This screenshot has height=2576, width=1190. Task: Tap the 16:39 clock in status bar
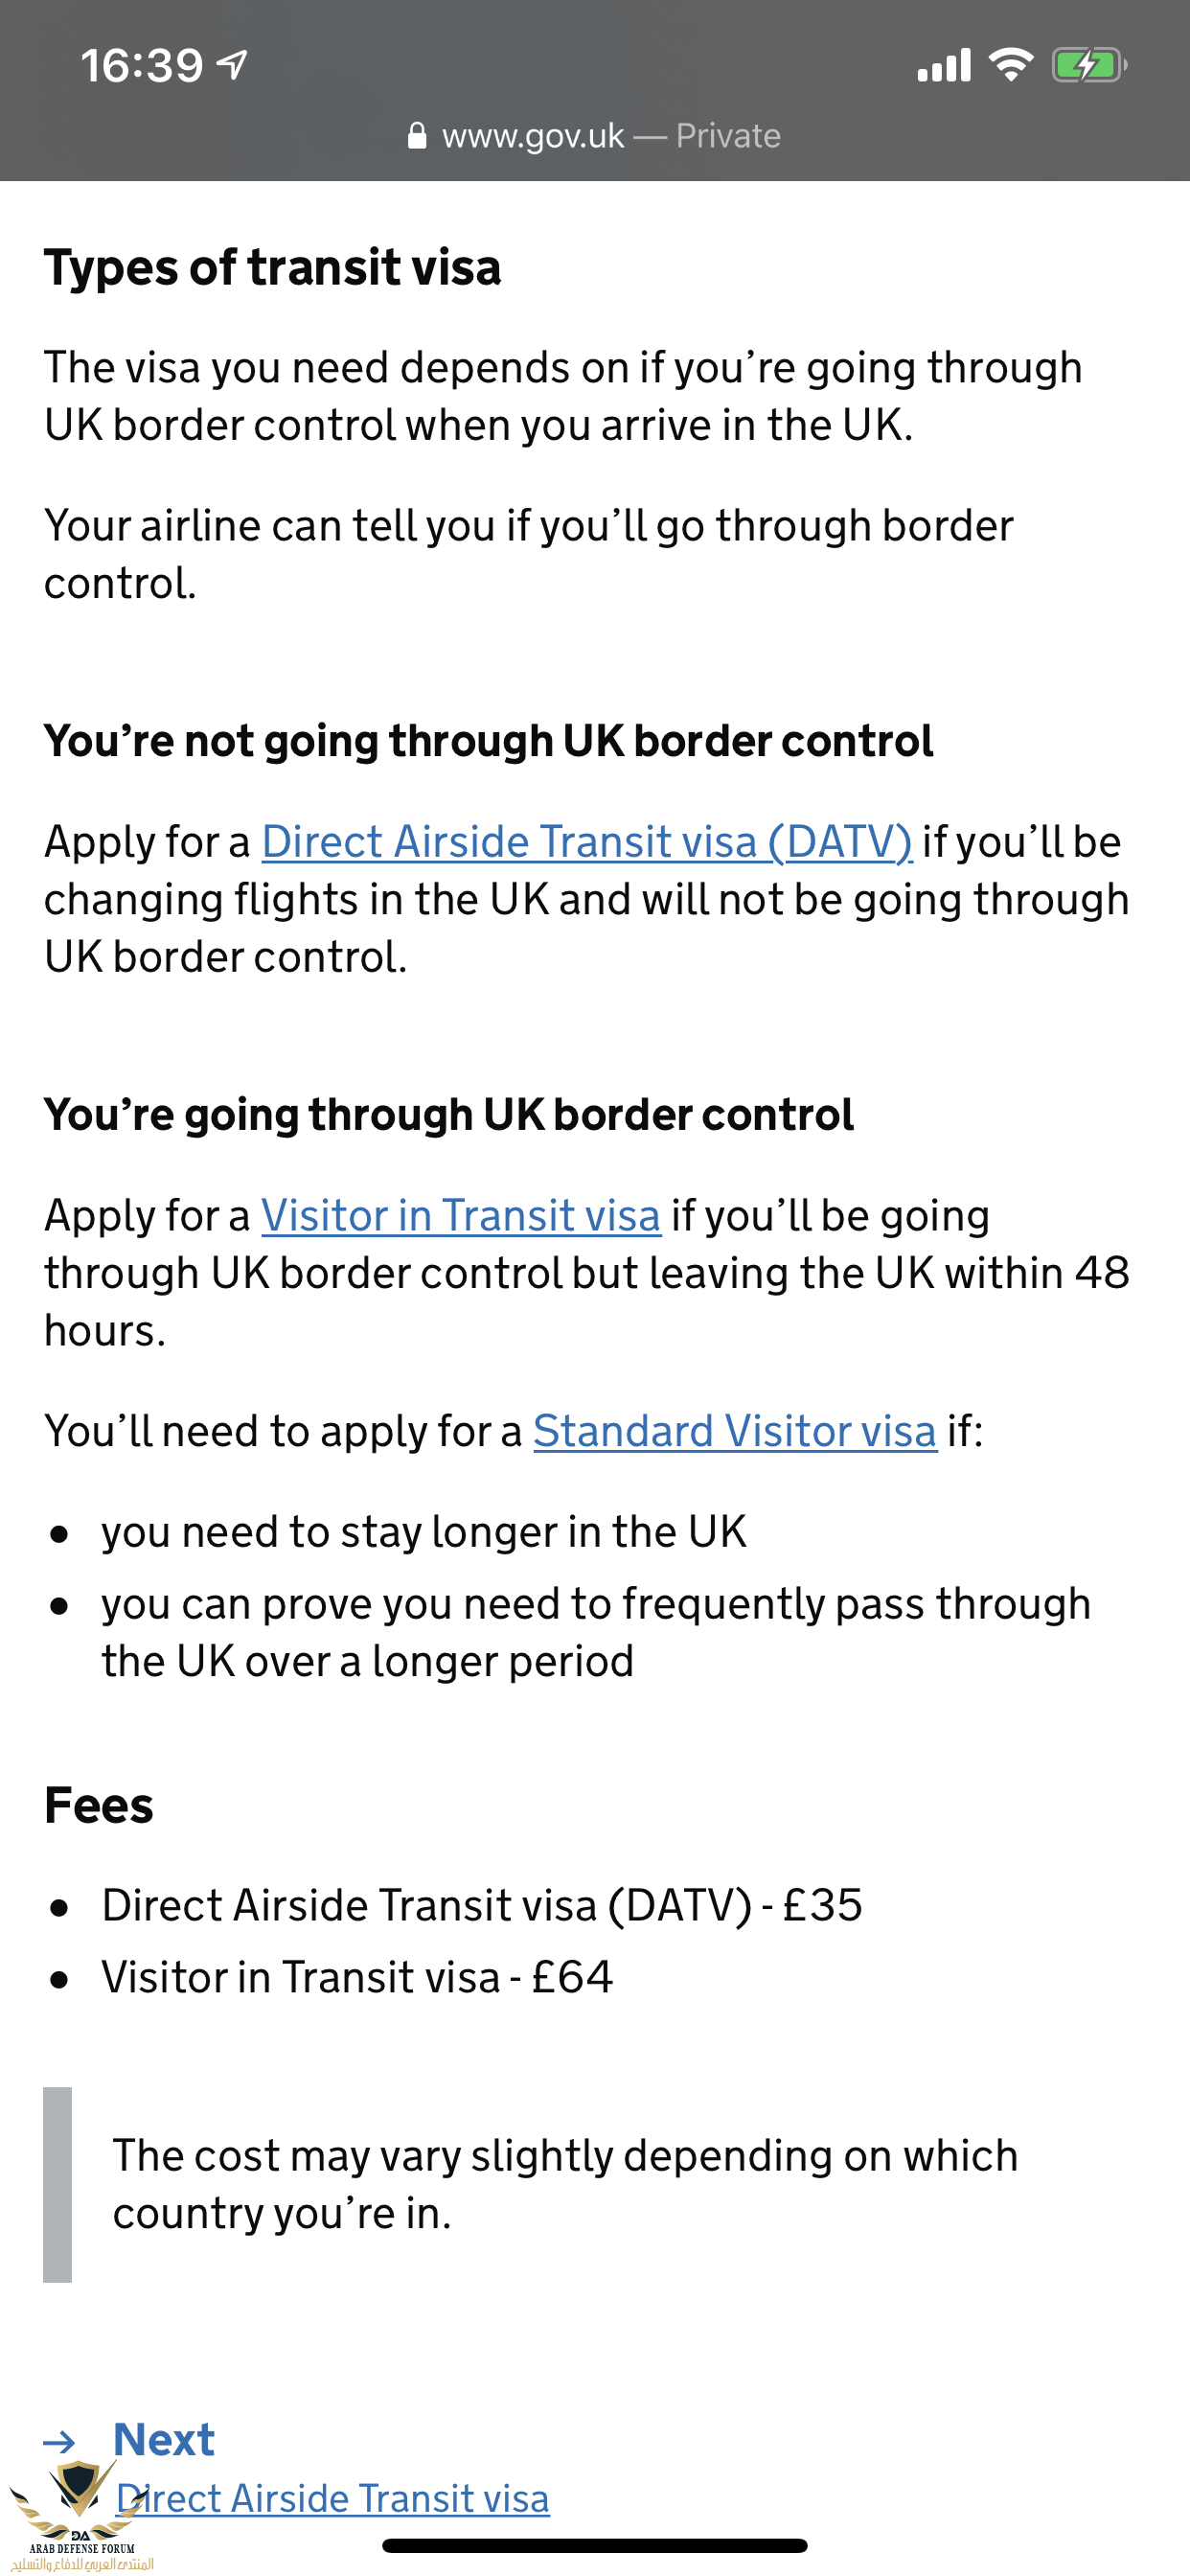coord(142,66)
